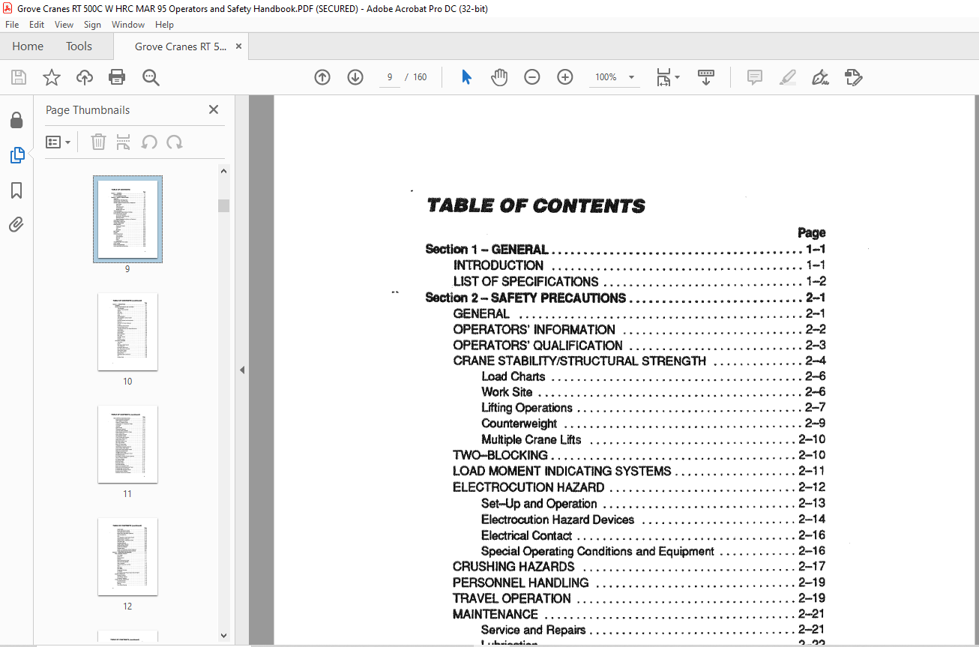This screenshot has height=647, width=979.
Task: Open the View menu
Action: pos(64,25)
